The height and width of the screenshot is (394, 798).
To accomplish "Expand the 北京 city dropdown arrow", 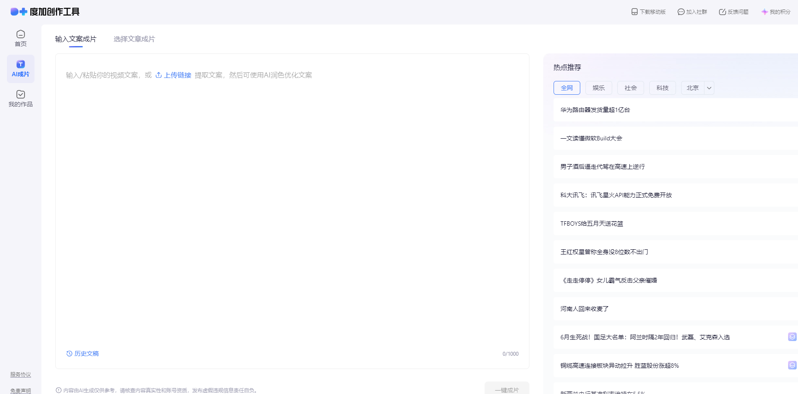I will click(709, 88).
